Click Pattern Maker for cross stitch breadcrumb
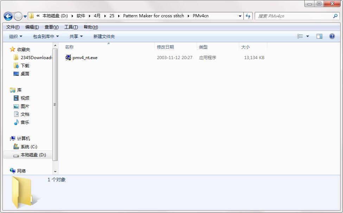Screen dimensions: 343x213 154,16
